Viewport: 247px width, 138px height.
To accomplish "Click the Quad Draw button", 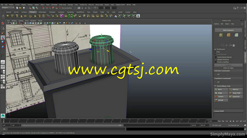I will [x=236, y=97].
